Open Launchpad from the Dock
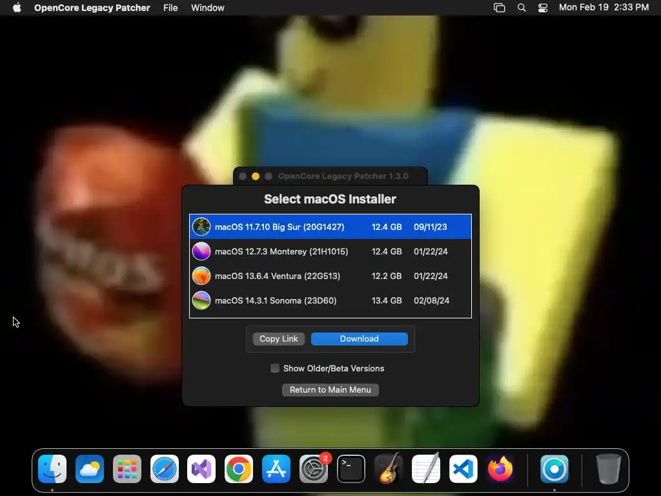The width and height of the screenshot is (661, 496). (x=127, y=469)
